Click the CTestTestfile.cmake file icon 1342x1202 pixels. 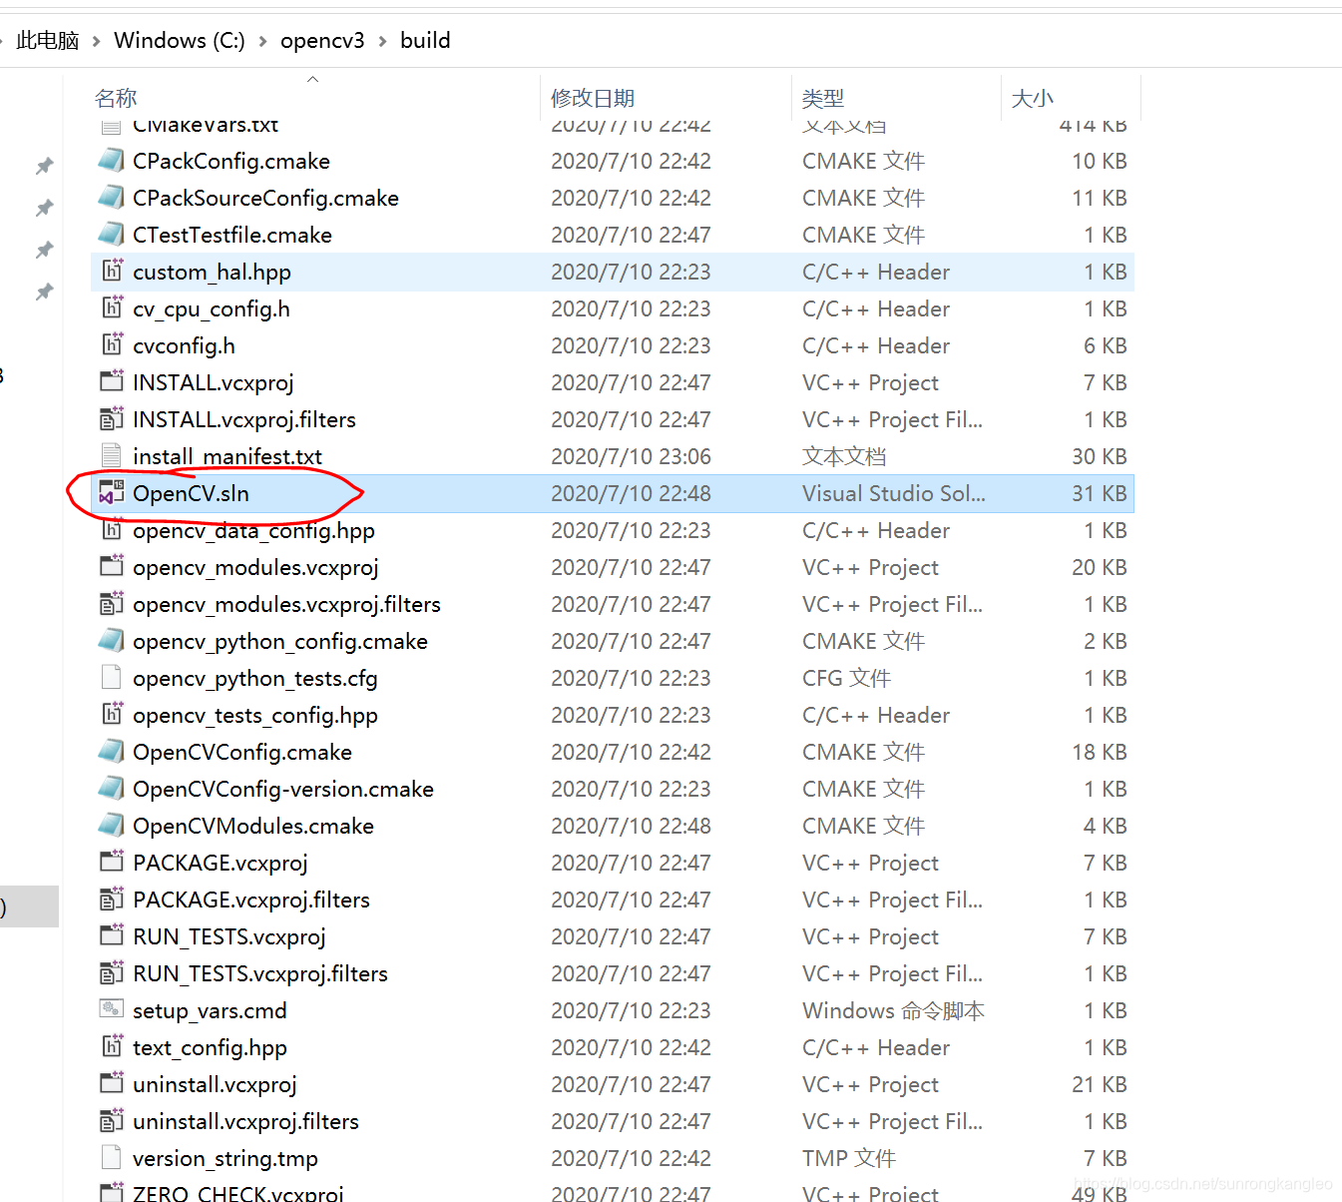112,235
